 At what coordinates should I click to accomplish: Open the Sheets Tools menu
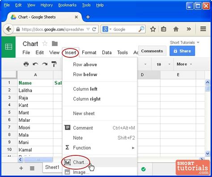tap(123, 52)
